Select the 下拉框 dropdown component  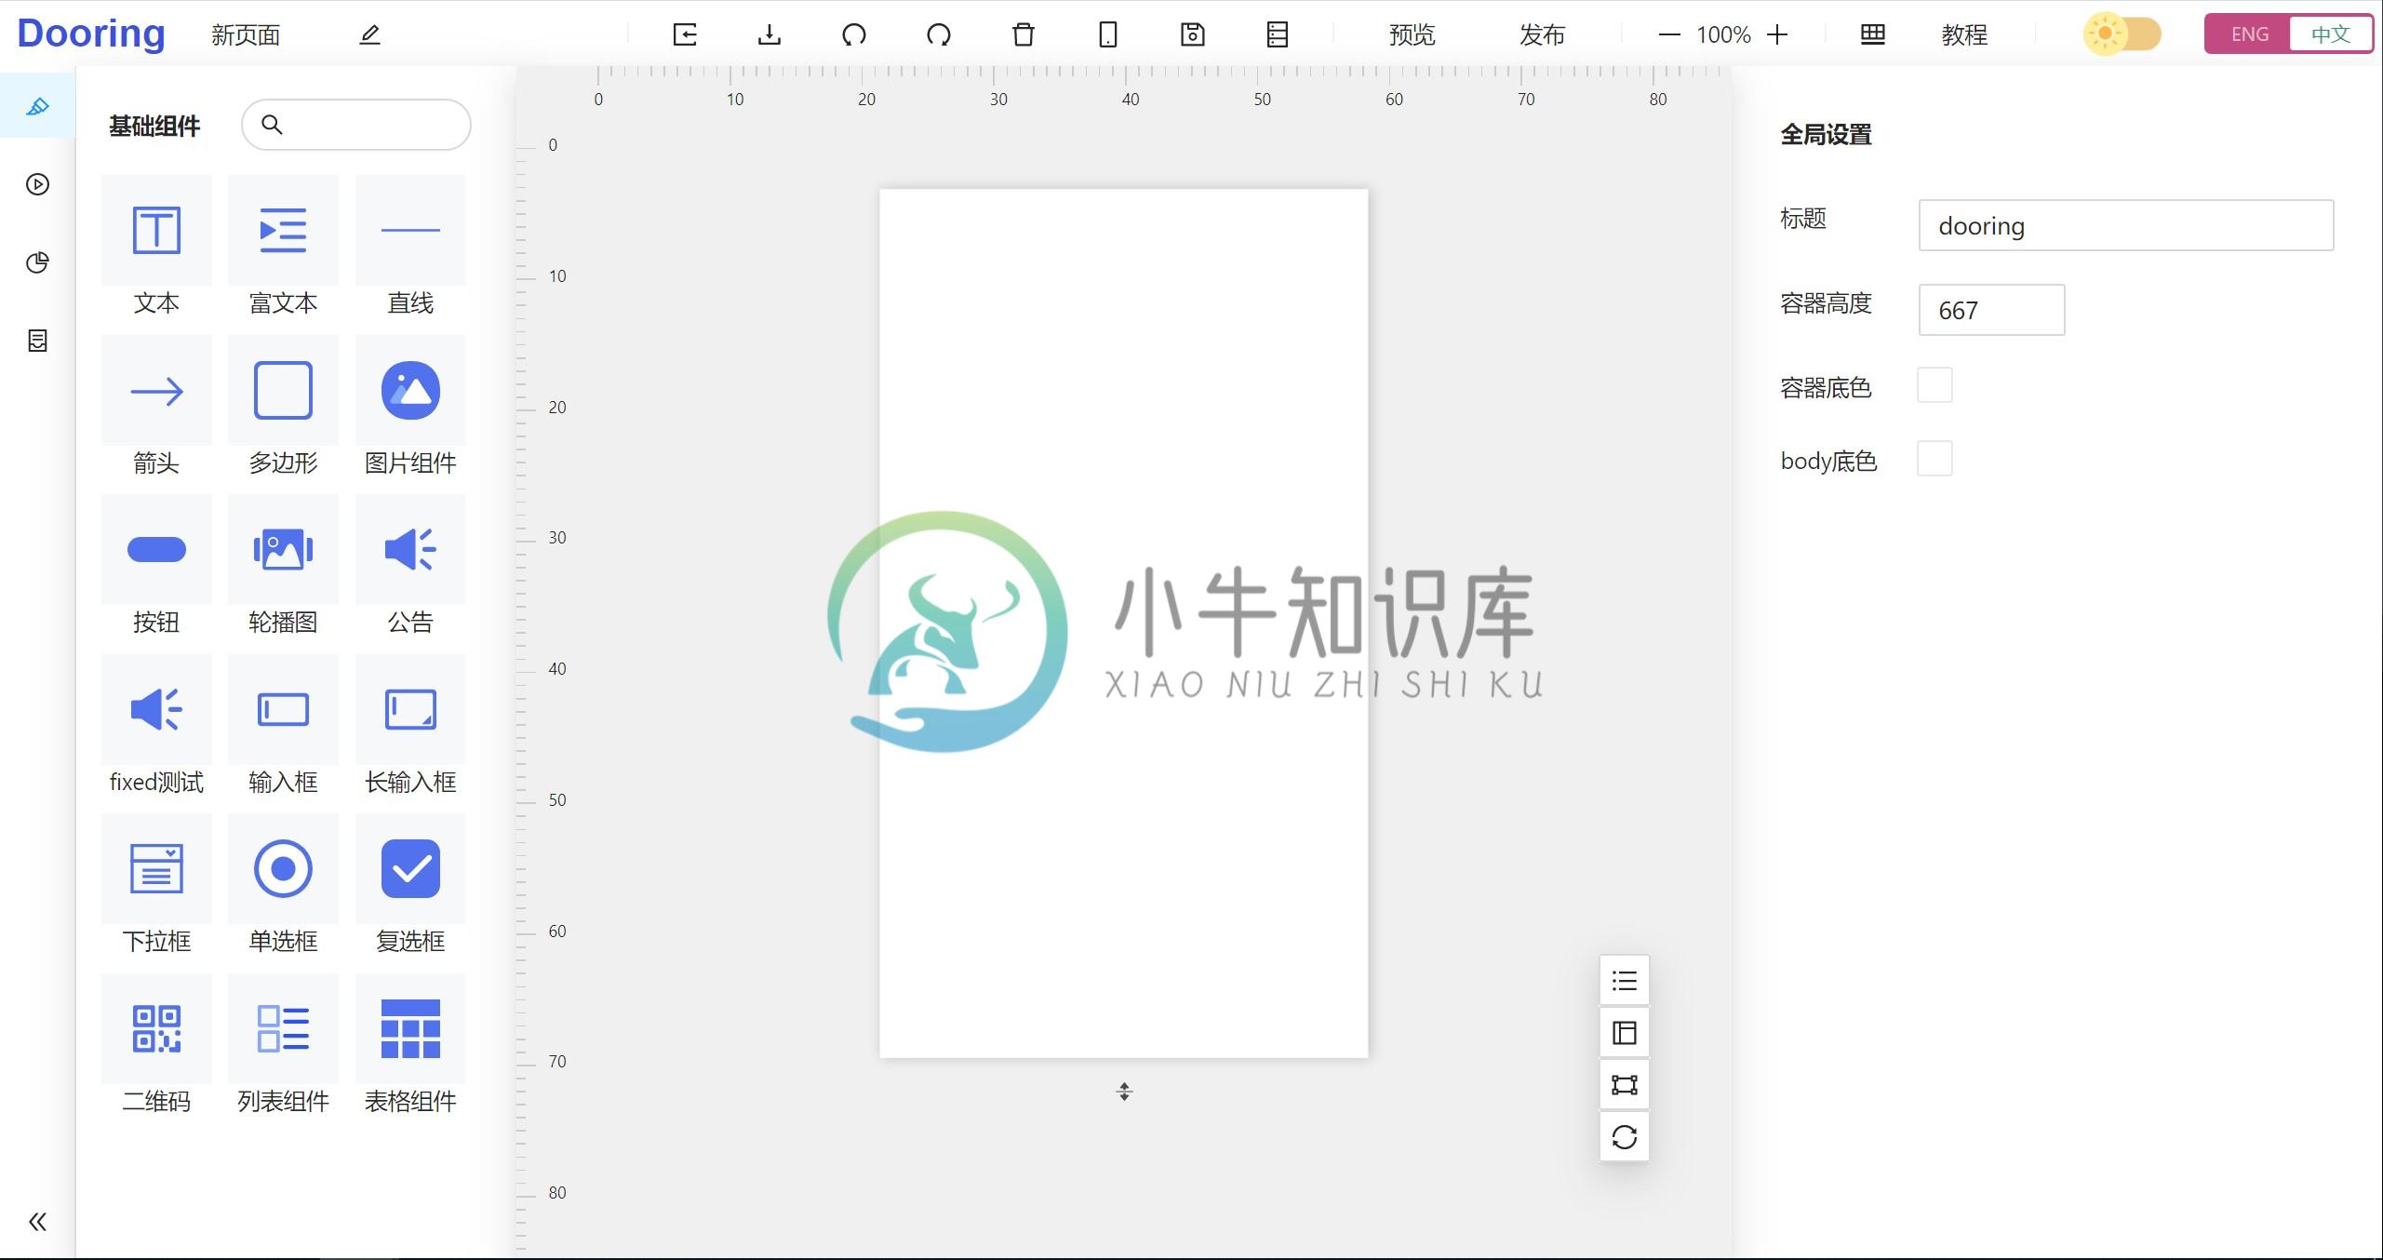click(156, 884)
